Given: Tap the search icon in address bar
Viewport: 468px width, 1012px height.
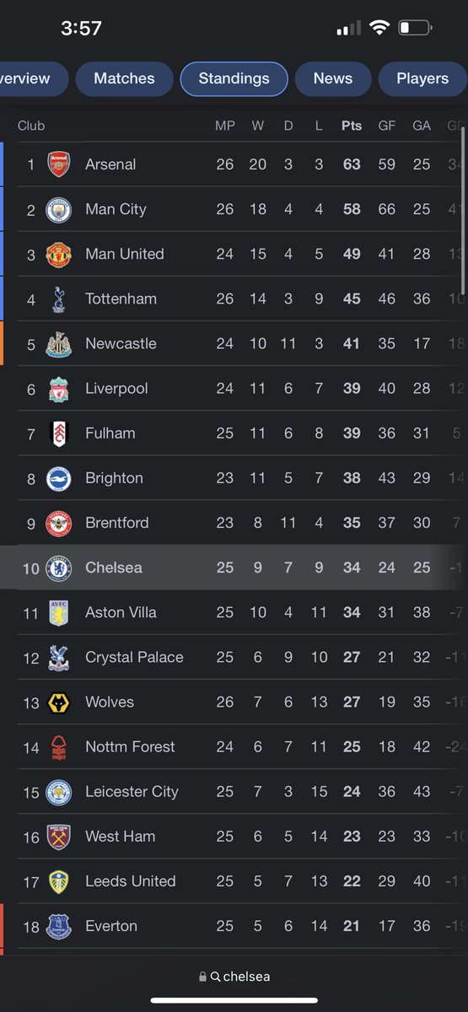Looking at the screenshot, I should click(216, 977).
